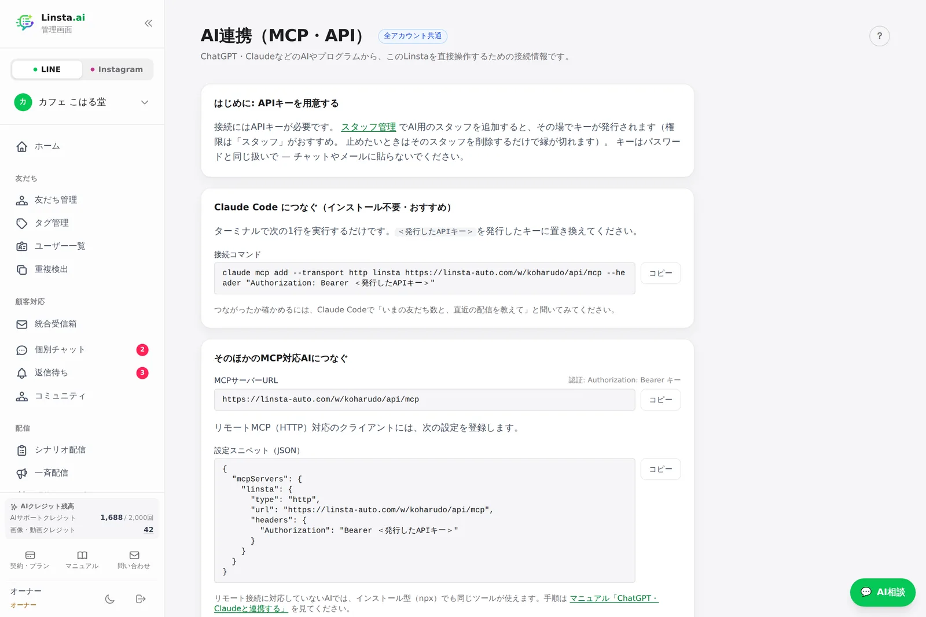Open 友だち管理 menu item
Viewport: 926px width, 617px height.
click(x=82, y=200)
